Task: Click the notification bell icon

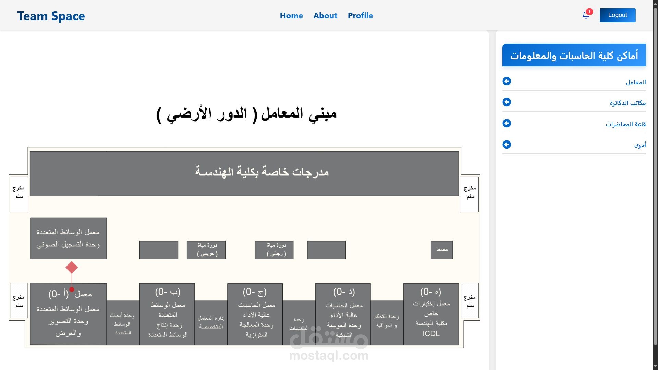Action: [586, 15]
